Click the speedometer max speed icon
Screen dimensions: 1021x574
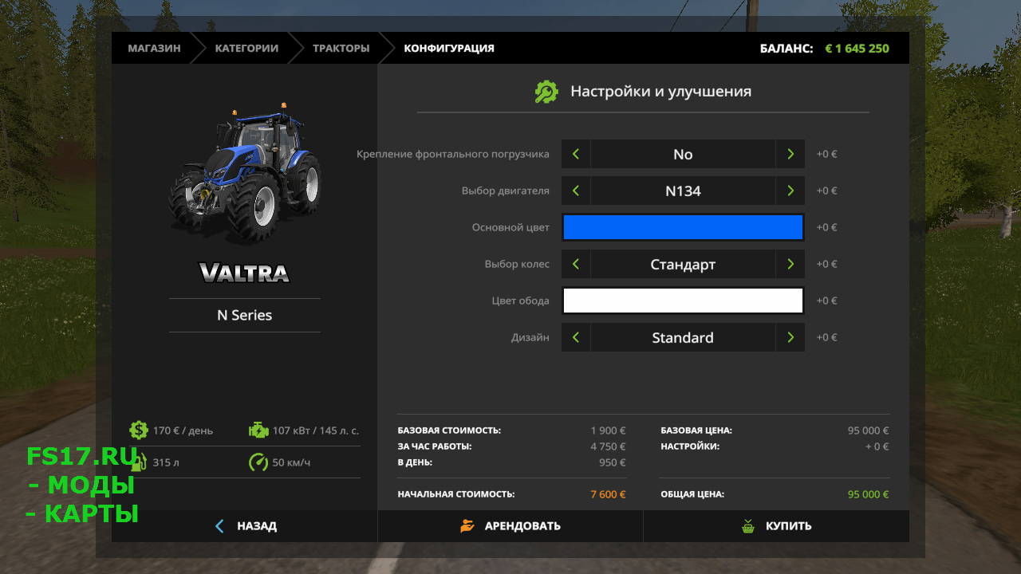tap(258, 462)
